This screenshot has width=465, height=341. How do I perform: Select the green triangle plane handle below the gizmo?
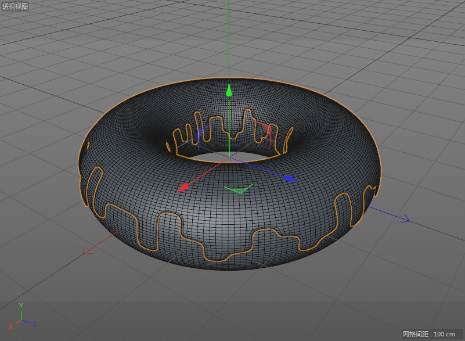pos(238,189)
